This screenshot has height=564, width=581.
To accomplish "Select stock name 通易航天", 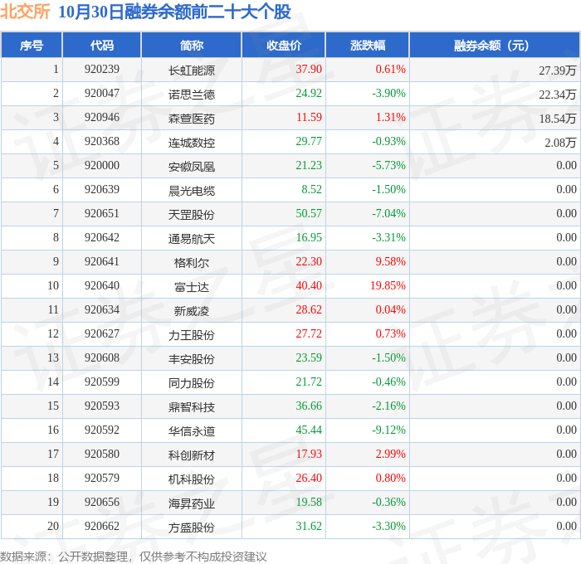I will tap(192, 239).
